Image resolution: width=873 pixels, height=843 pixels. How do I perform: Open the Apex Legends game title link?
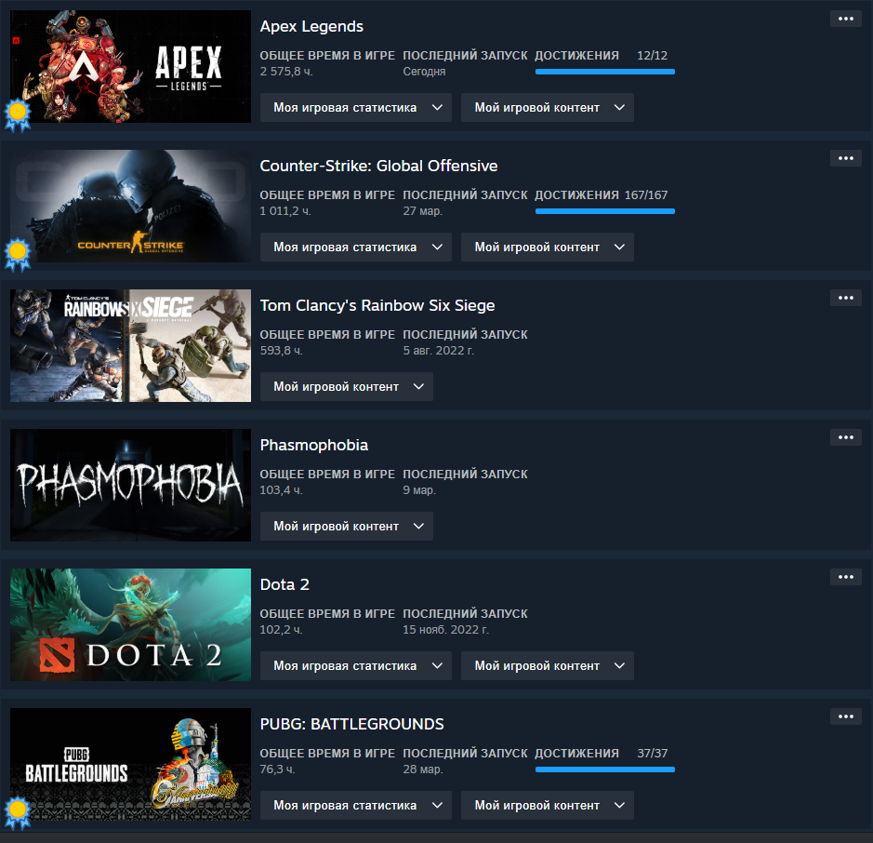tap(311, 27)
